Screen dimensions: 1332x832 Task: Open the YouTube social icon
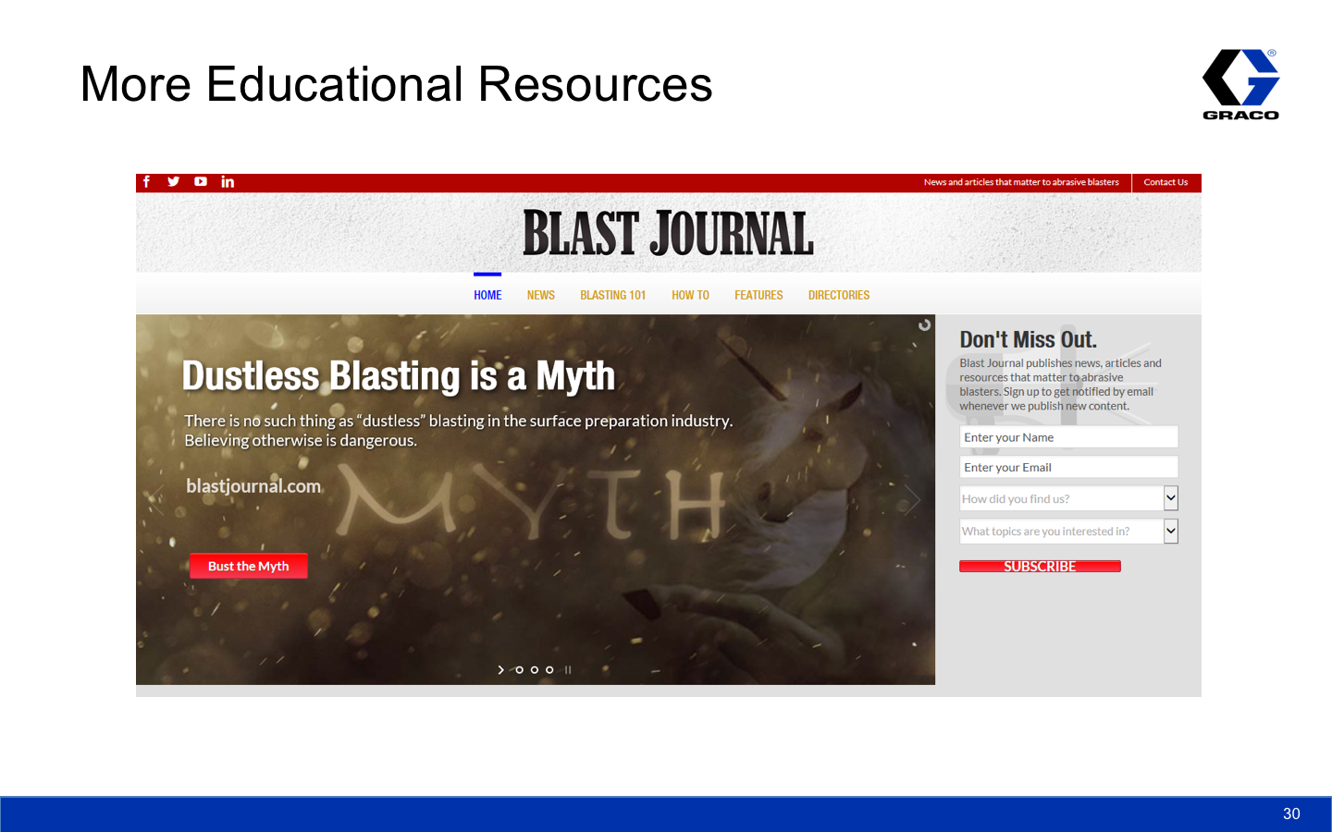[201, 182]
